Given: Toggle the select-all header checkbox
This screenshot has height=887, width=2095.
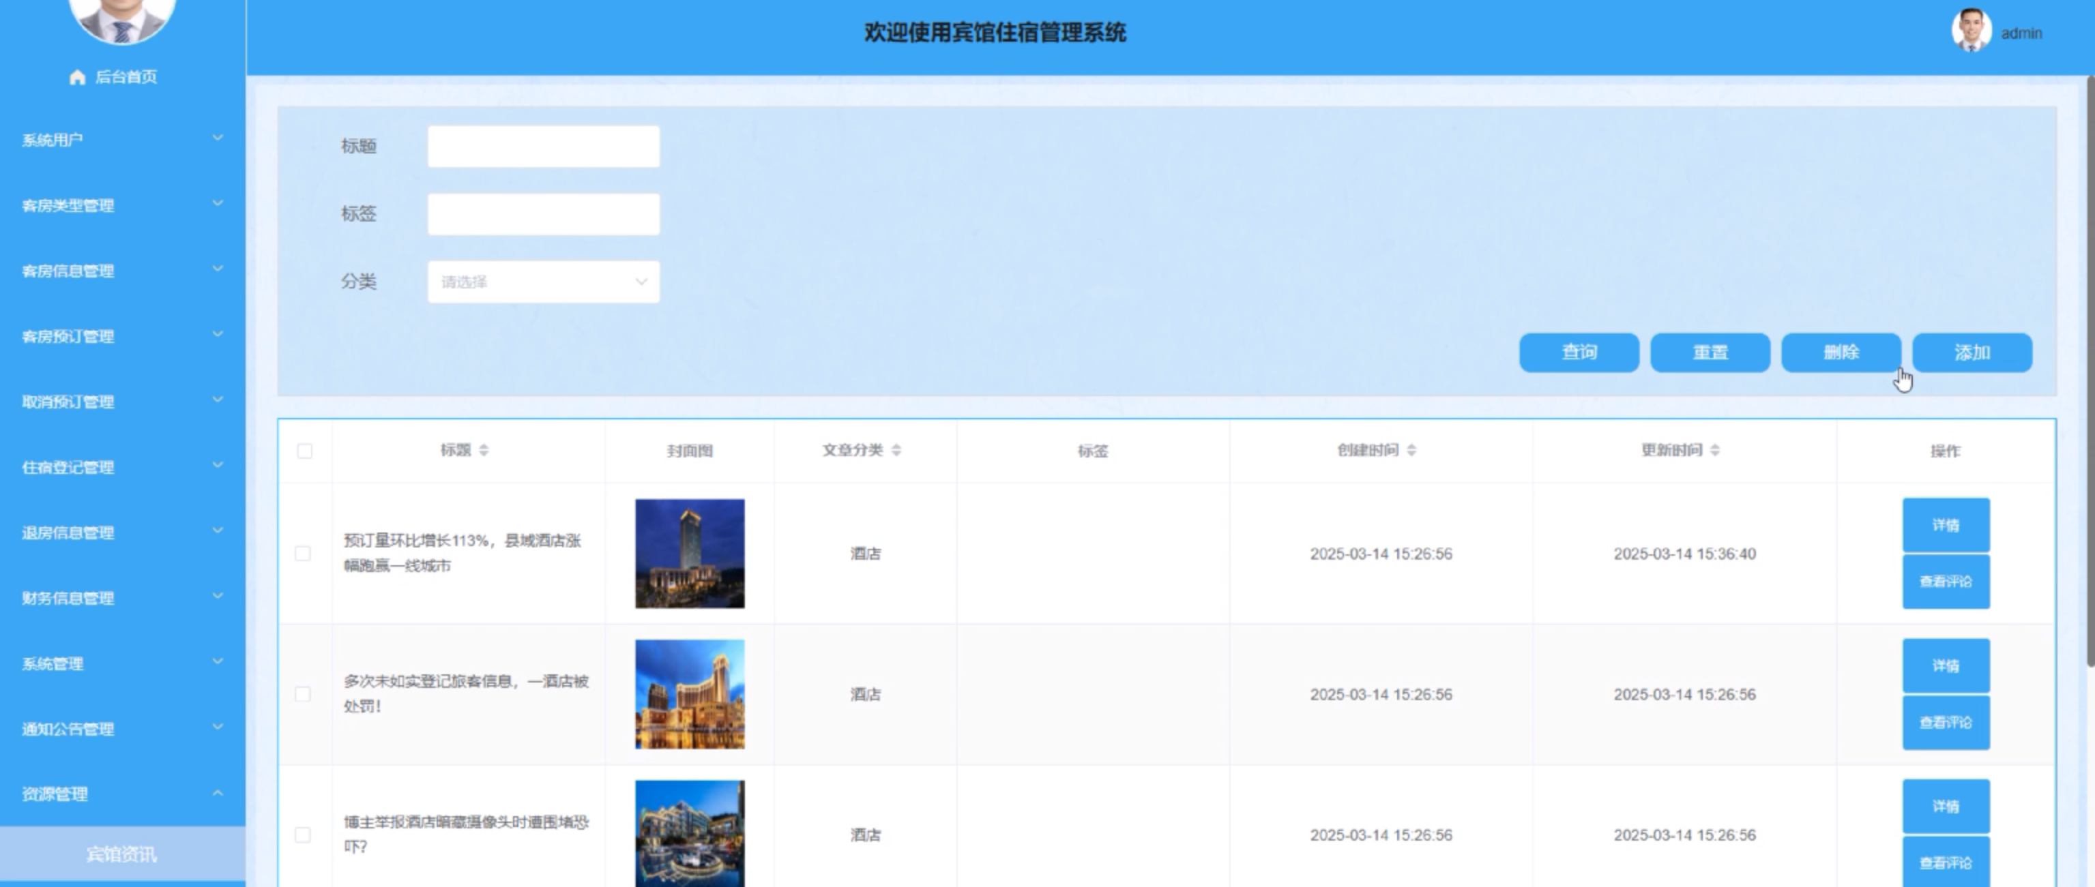Looking at the screenshot, I should coord(305,451).
